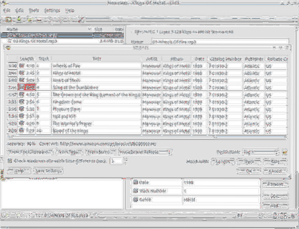Image resolution: width=299 pixels, height=229 pixels.
Task: Click the Remove button in main window
Action: pyautogui.click(x=275, y=184)
